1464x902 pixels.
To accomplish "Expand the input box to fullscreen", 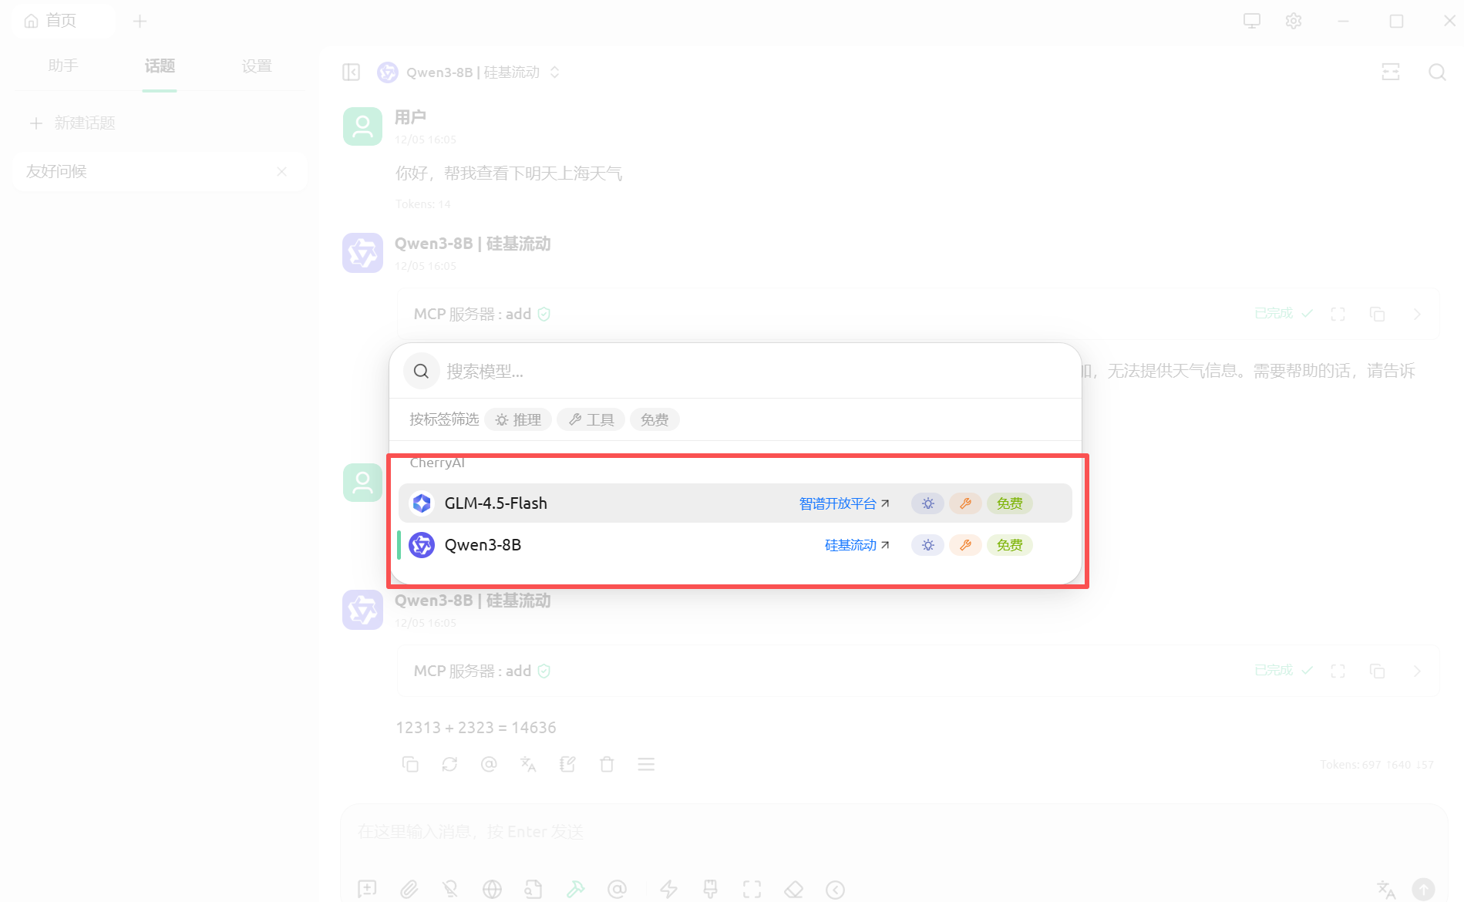I will (752, 889).
